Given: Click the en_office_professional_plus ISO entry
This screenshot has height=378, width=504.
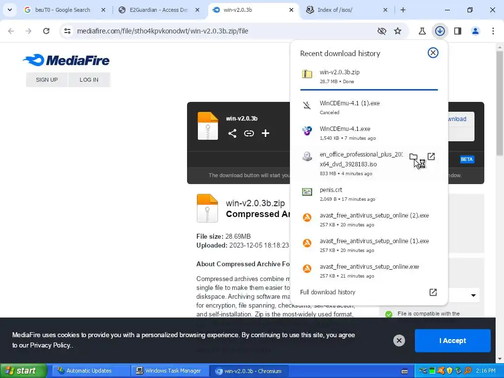Looking at the screenshot, I should 369,163.
